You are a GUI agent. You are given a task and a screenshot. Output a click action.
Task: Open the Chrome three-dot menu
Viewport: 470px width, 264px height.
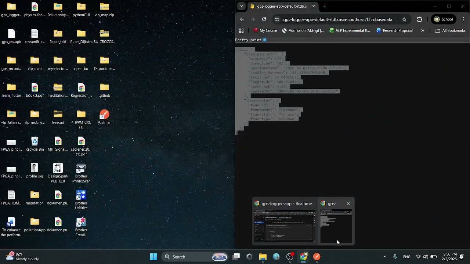[x=463, y=19]
